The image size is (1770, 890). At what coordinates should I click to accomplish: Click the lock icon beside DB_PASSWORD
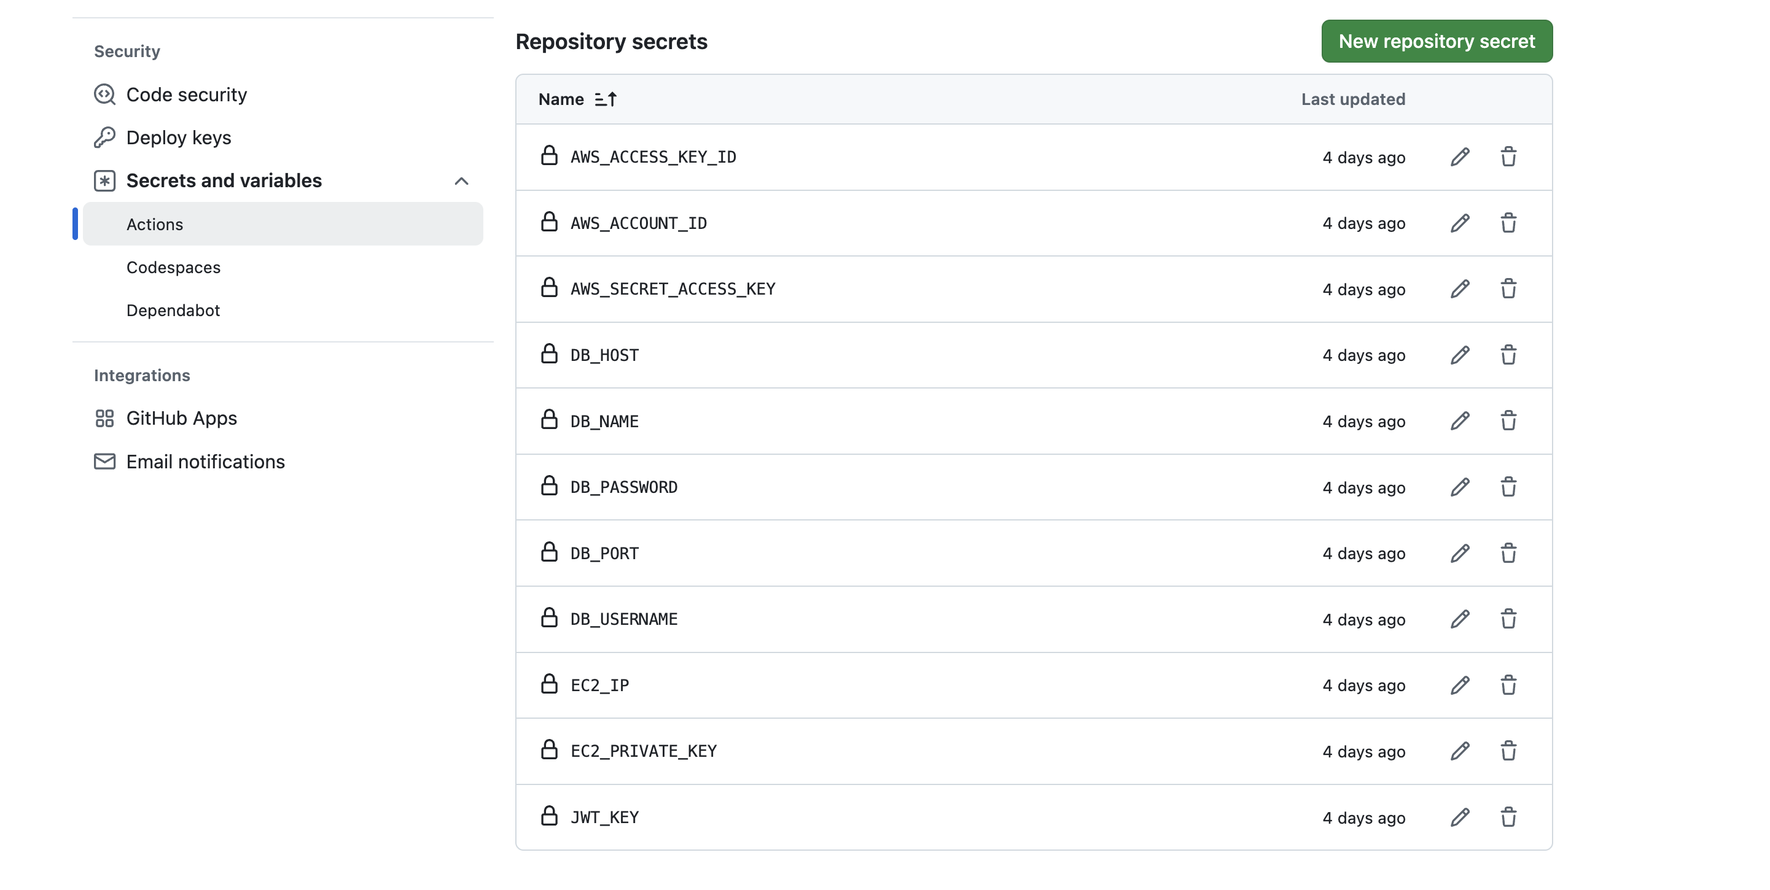click(549, 486)
